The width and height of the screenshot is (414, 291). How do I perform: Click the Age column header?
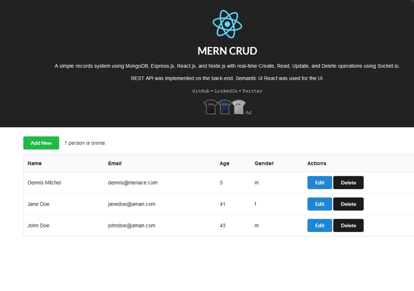tap(224, 163)
